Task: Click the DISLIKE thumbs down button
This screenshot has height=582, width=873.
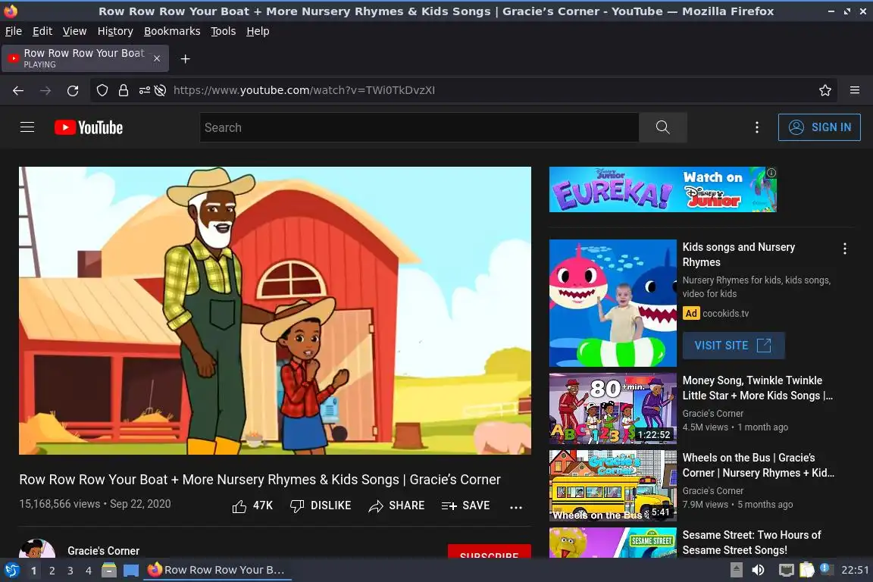Action: 321,505
